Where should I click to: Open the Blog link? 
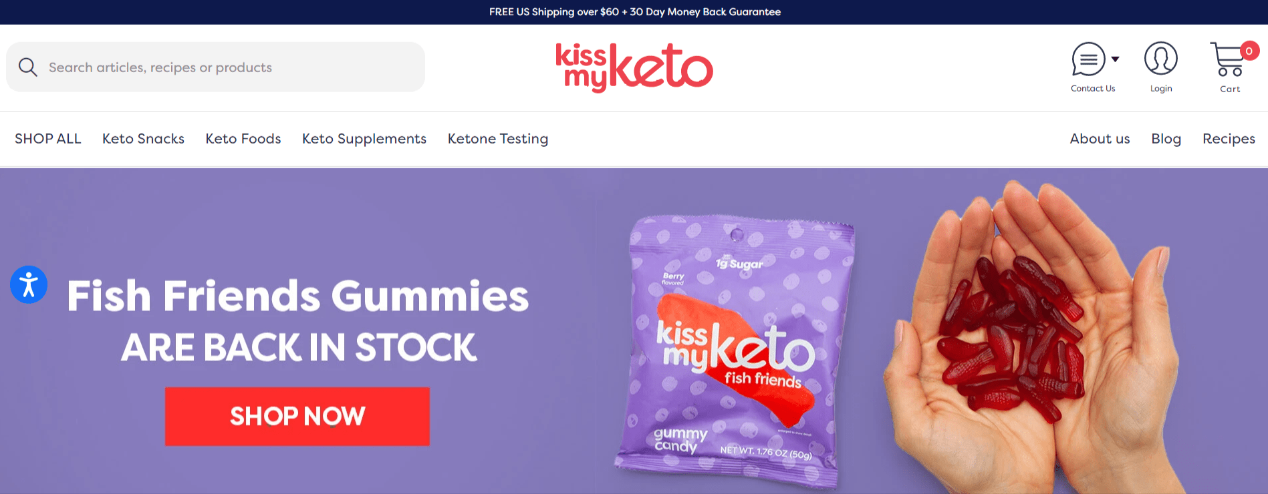point(1166,139)
